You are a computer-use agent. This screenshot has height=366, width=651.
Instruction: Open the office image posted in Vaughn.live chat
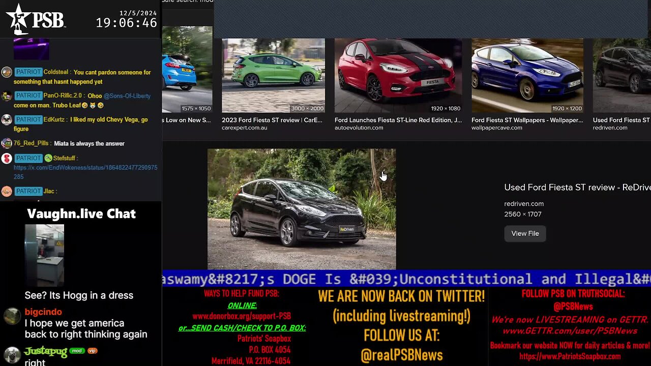click(x=44, y=255)
